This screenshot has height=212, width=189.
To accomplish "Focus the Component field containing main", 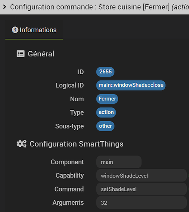I will click(119, 162).
